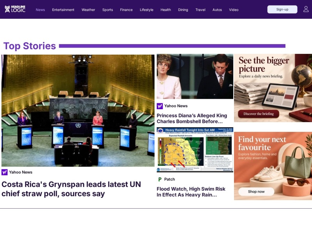This screenshot has height=234, width=312.
Task: Click the UN debate stage photo
Action: point(78,111)
